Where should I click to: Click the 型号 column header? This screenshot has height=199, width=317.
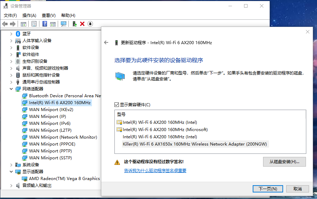coord(121,114)
